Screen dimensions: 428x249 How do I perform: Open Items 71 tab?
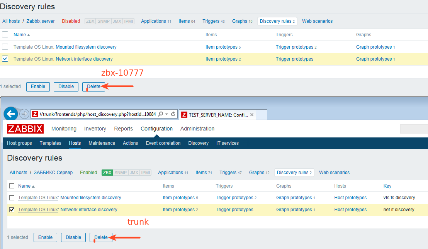coord(204,173)
